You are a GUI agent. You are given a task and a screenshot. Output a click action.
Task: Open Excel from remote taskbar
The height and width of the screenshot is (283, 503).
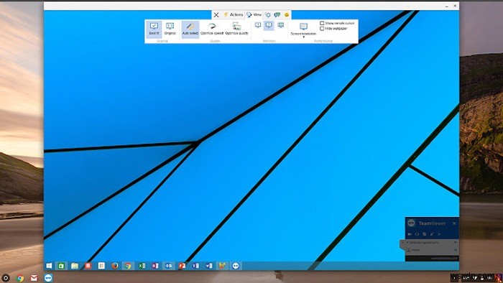click(142, 266)
